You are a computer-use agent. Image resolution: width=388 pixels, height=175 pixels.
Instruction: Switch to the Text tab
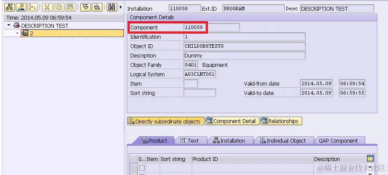click(x=190, y=141)
